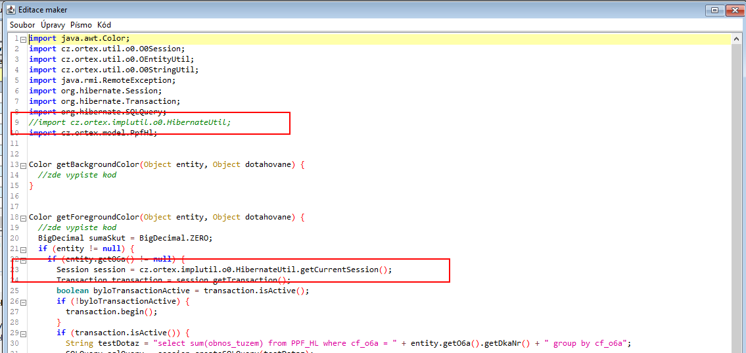746x353 pixels.
Task: Click the BigDecimal sumaSkut declaration line
Action: point(125,238)
